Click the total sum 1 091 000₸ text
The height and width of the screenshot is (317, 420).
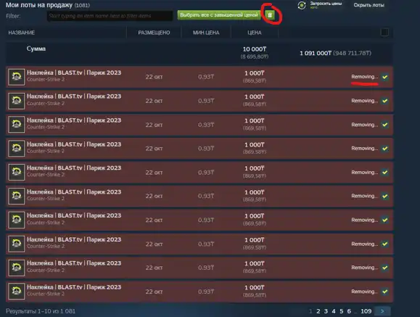(316, 53)
